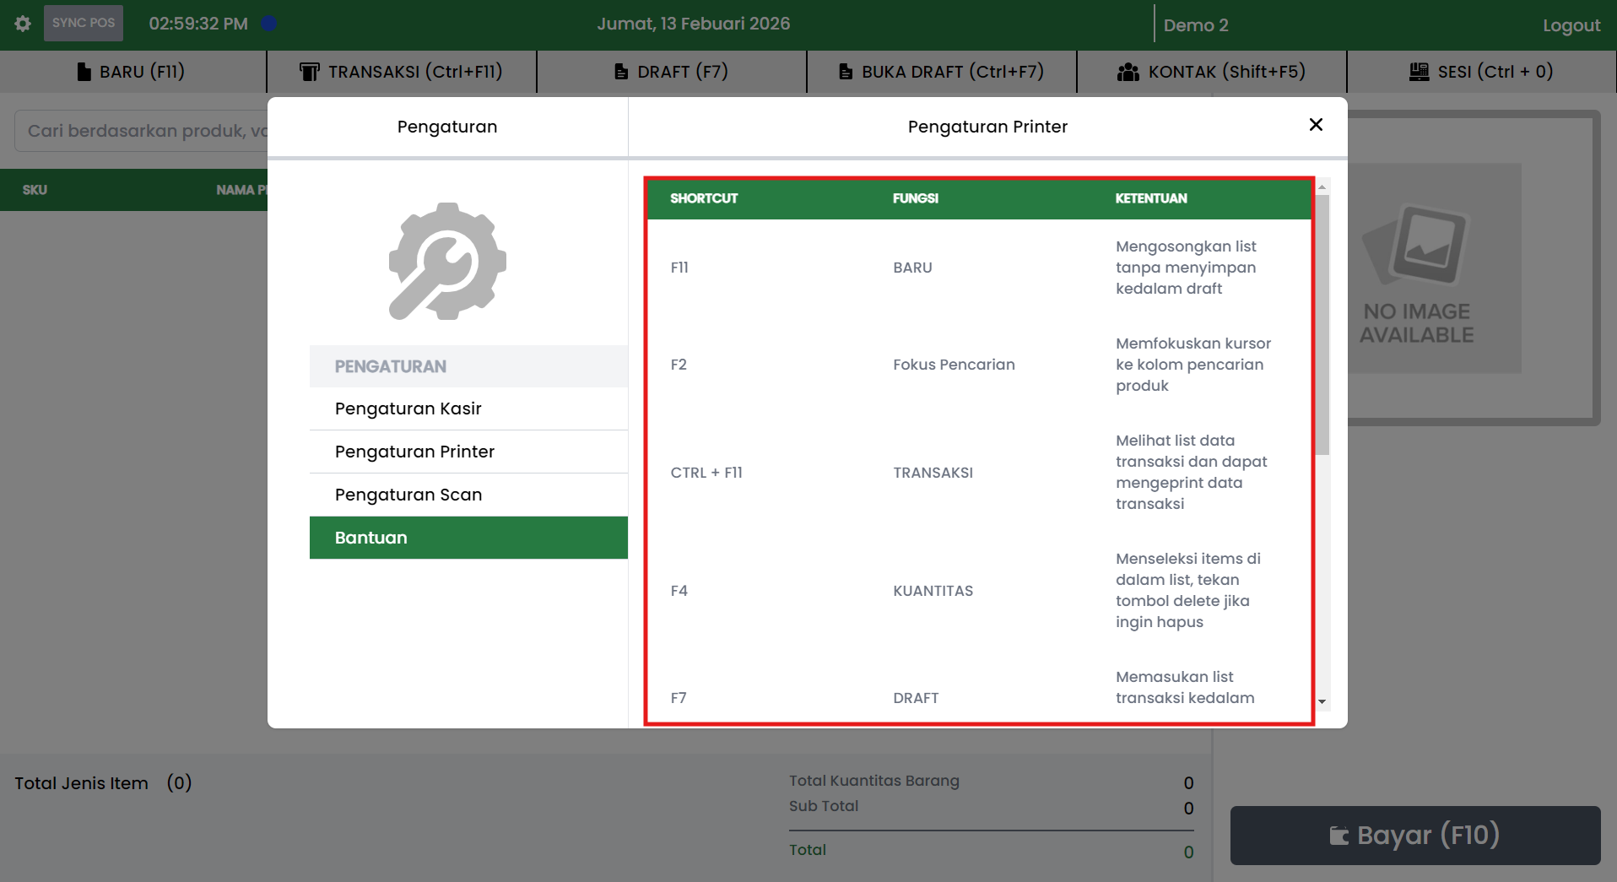Click the BUKA DRAFT document icon

click(846, 72)
